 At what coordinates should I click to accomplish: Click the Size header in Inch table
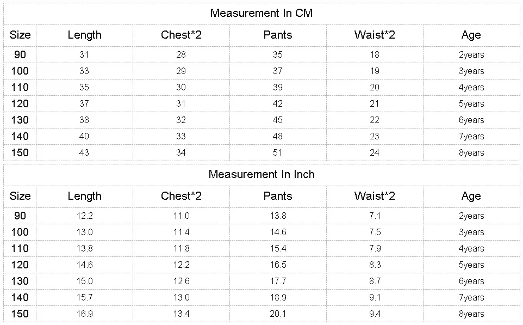20,196
